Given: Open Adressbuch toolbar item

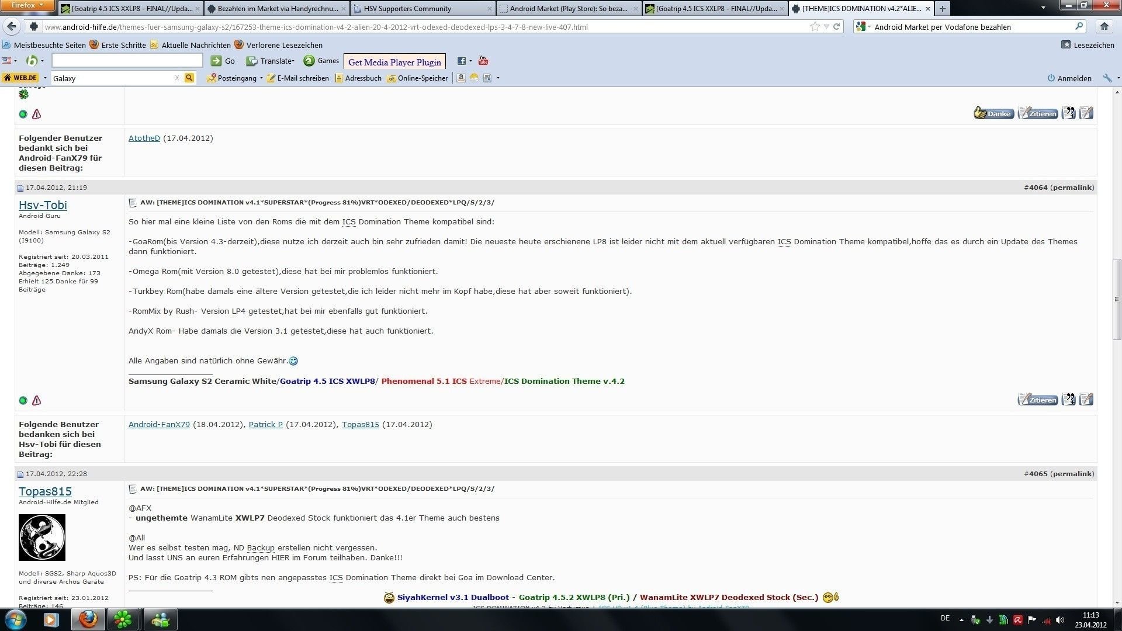Looking at the screenshot, I should coord(358,78).
